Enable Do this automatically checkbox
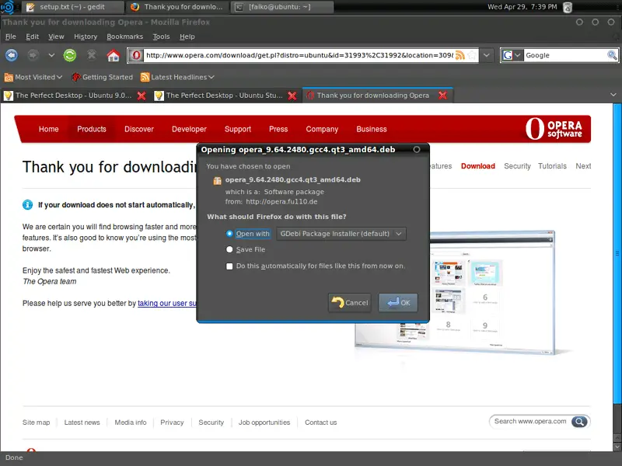Screen dimensions: 622x466 point(229,266)
